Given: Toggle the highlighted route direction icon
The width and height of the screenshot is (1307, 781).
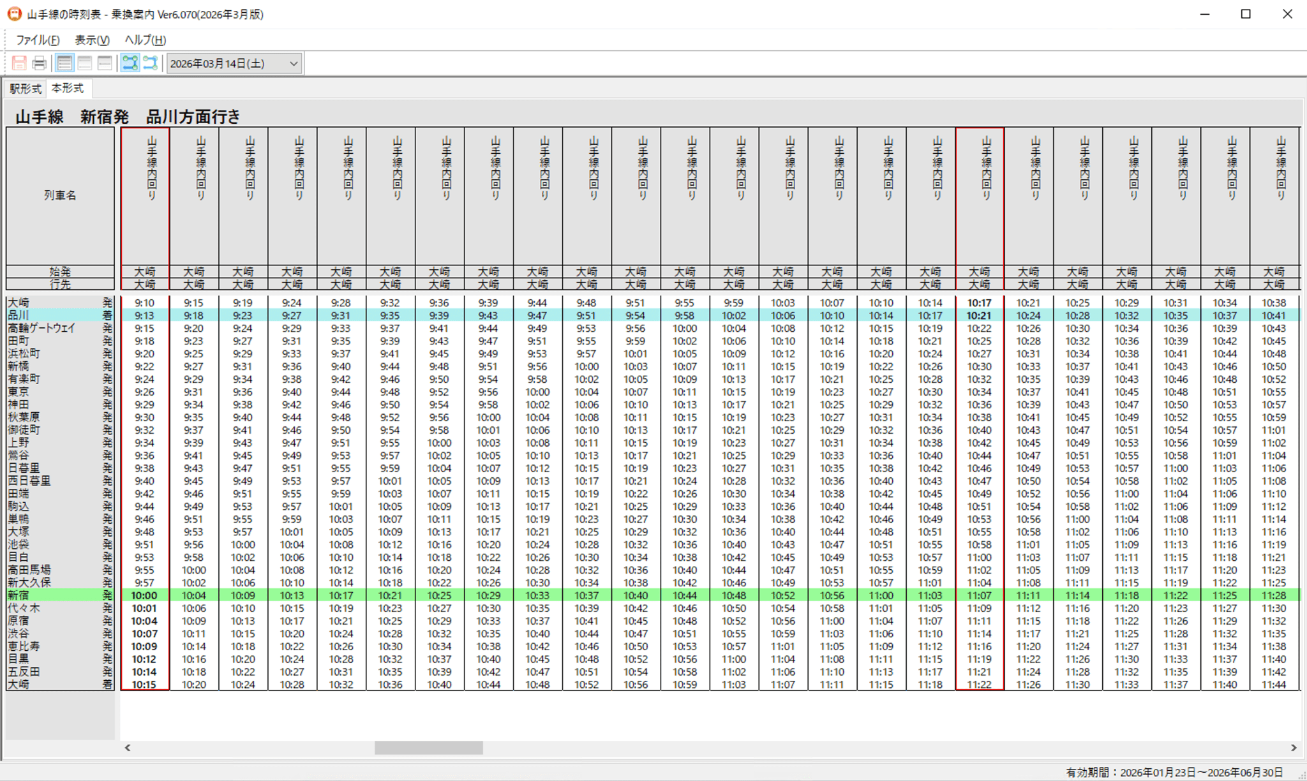Looking at the screenshot, I should pos(130,63).
